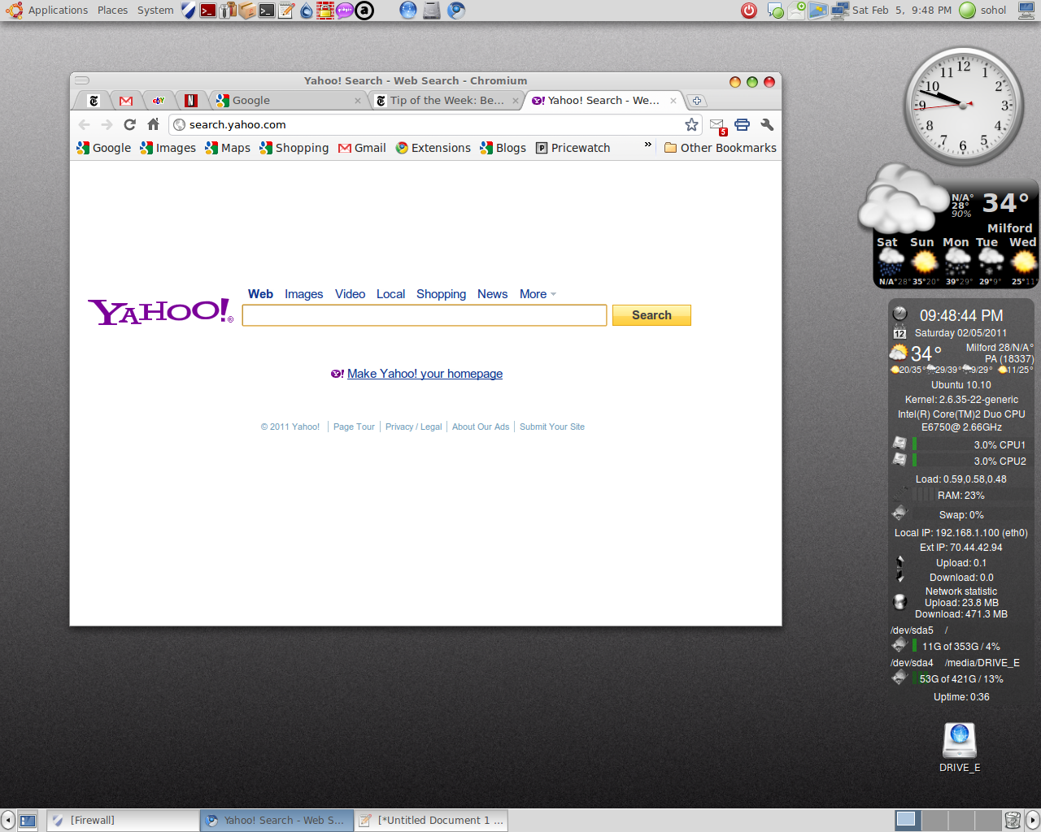Click the yellow Search button
Viewport: 1041px width, 832px height.
click(651, 315)
